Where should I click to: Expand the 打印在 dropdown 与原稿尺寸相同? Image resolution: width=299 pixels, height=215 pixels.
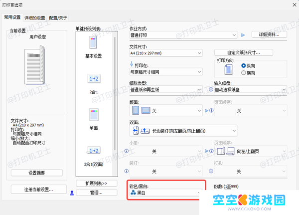click(x=166, y=72)
